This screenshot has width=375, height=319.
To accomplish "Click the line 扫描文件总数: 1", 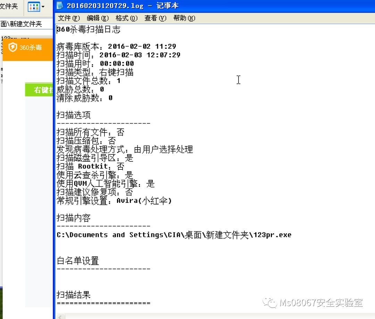I will (x=89, y=81).
